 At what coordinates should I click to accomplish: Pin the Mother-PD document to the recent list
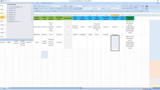(x=32, y=22)
